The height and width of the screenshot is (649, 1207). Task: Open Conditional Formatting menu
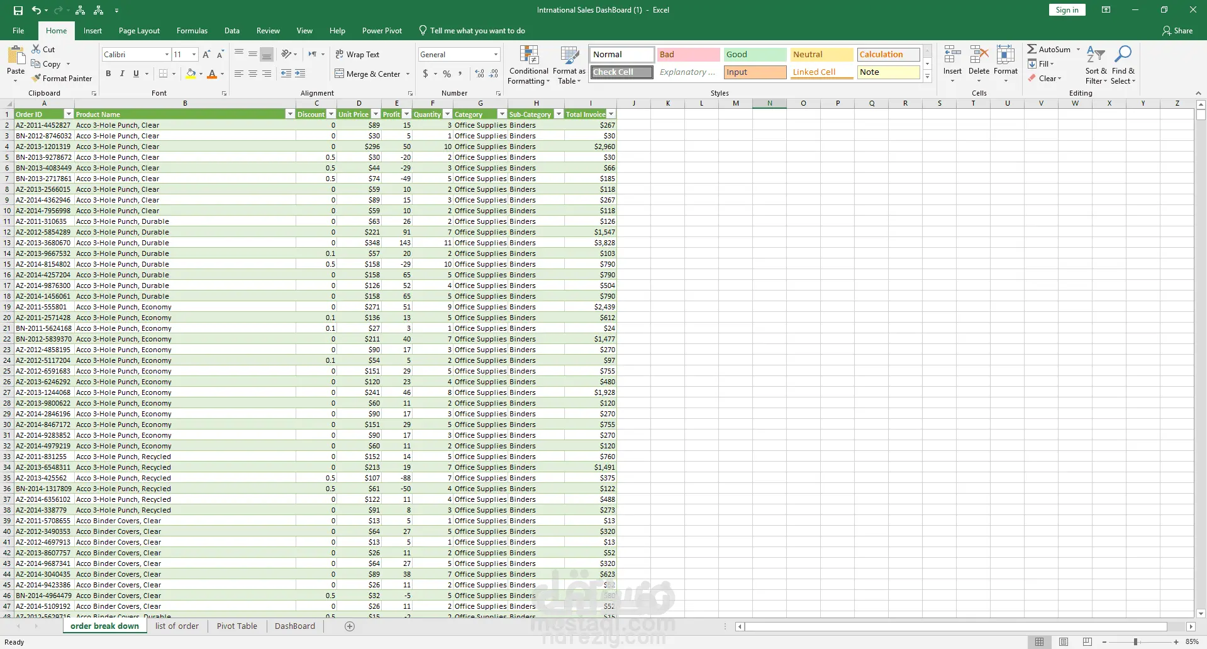[528, 65]
